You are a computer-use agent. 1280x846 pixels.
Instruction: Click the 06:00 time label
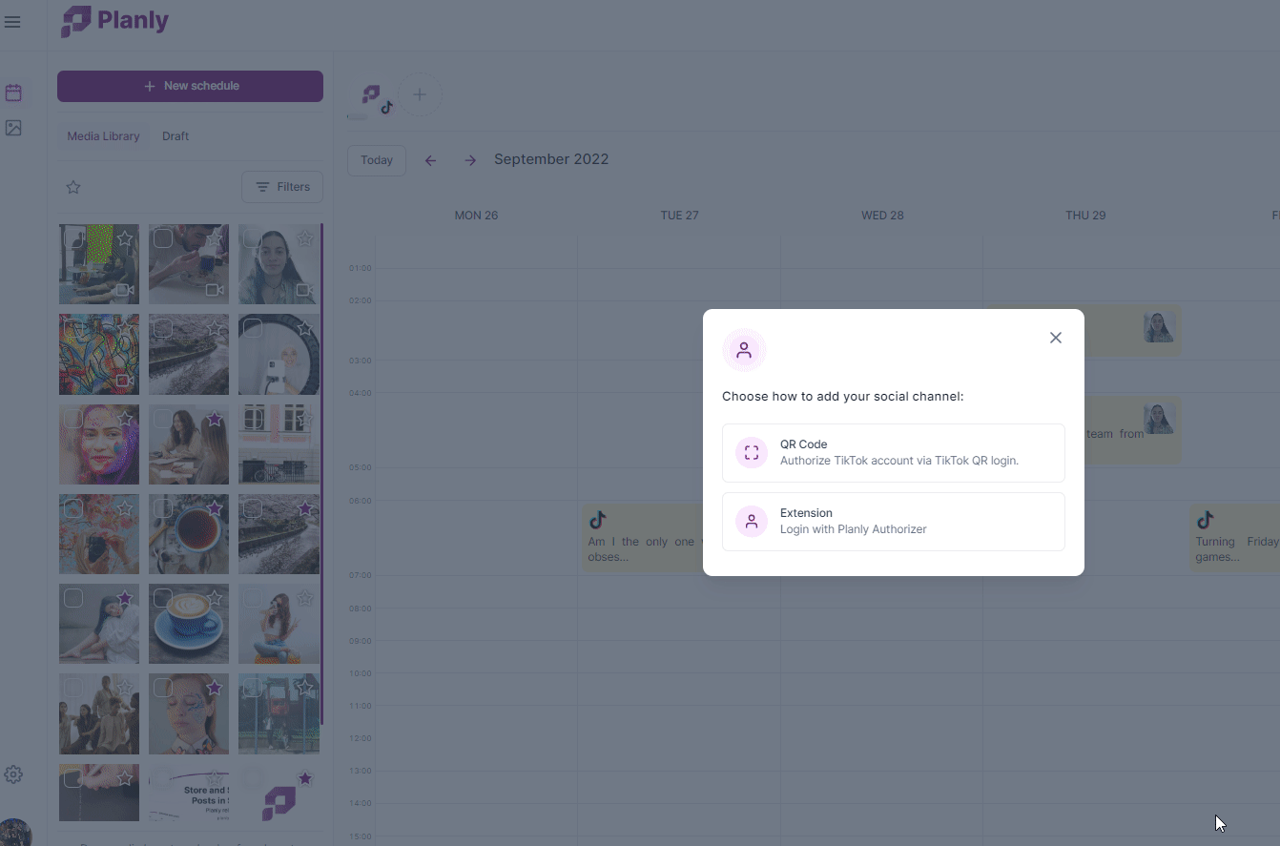(x=360, y=501)
